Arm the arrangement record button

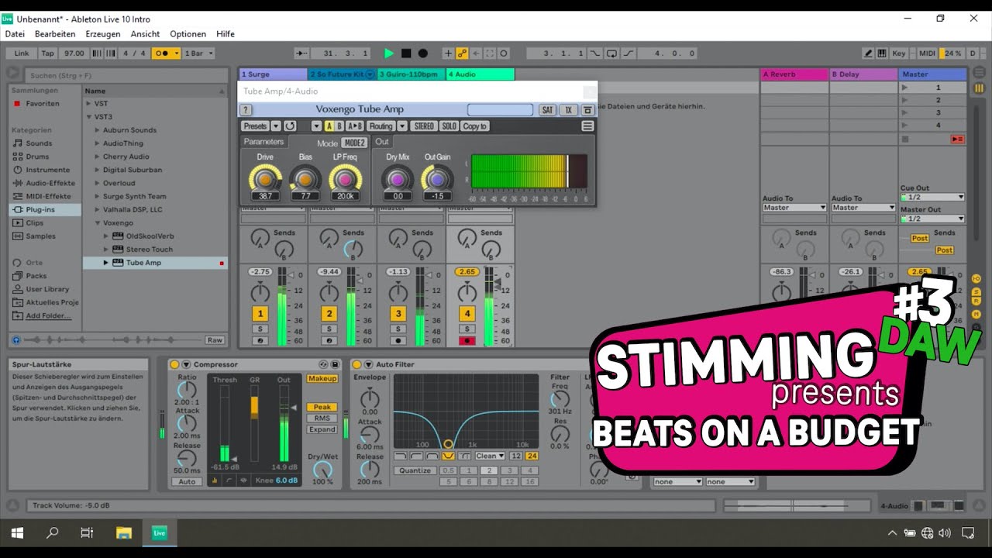[422, 53]
